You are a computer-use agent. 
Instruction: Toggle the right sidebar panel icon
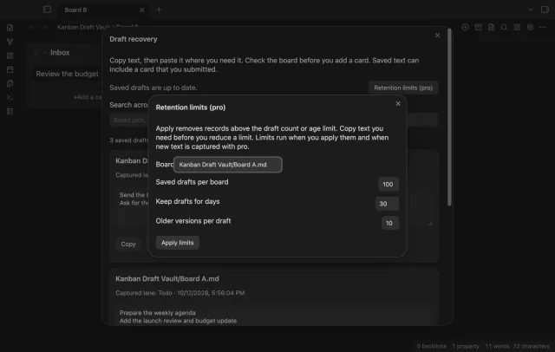(x=545, y=10)
